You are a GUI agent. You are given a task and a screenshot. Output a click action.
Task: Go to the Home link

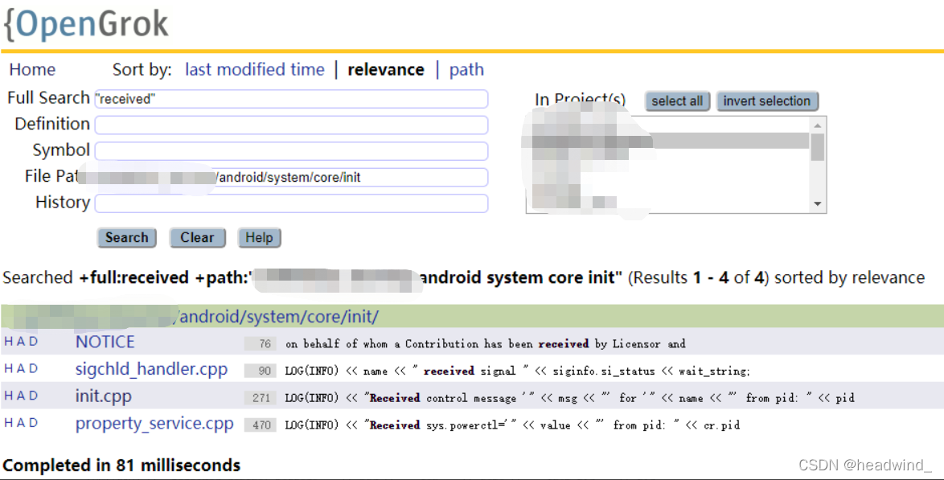pyautogui.click(x=32, y=70)
